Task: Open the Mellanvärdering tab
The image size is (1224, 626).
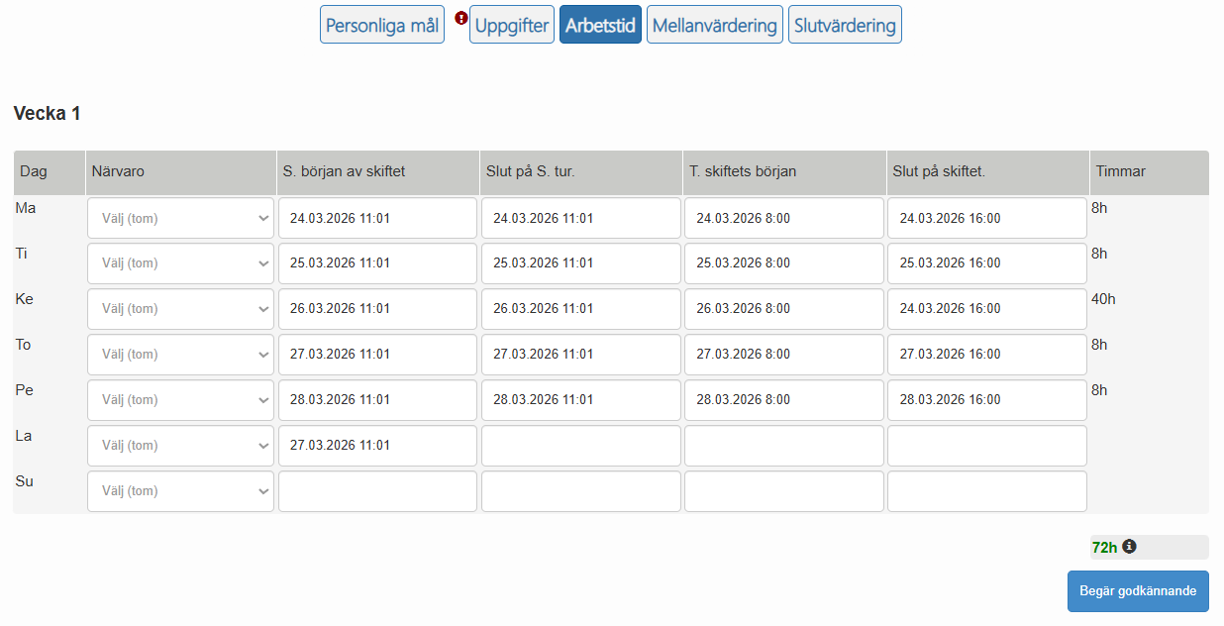Action: tap(714, 24)
